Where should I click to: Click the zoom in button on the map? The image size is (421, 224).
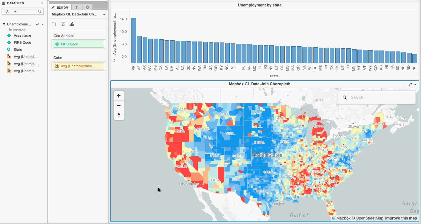119,96
